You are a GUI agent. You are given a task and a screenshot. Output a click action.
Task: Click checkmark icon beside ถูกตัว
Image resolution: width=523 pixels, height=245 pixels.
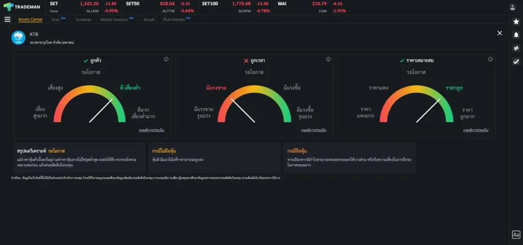coord(86,61)
